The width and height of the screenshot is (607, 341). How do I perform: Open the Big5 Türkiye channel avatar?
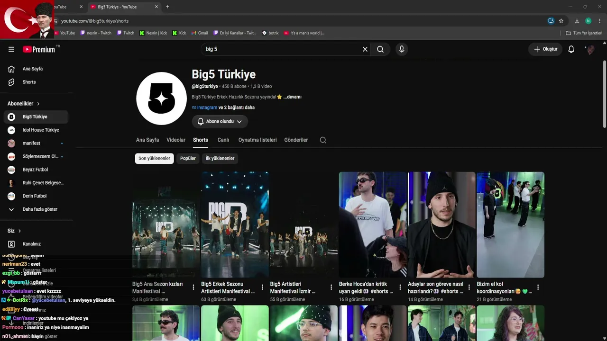point(161,99)
